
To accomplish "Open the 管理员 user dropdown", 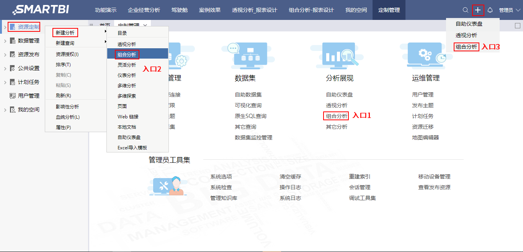I will [x=510, y=10].
